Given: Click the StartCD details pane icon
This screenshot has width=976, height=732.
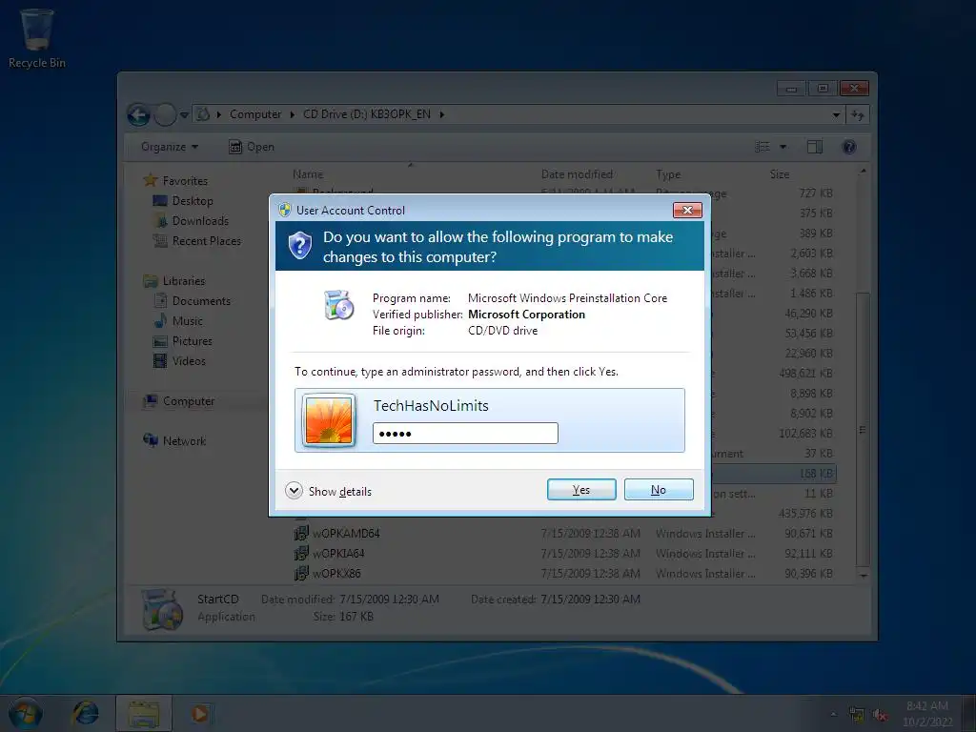Looking at the screenshot, I should [x=162, y=609].
